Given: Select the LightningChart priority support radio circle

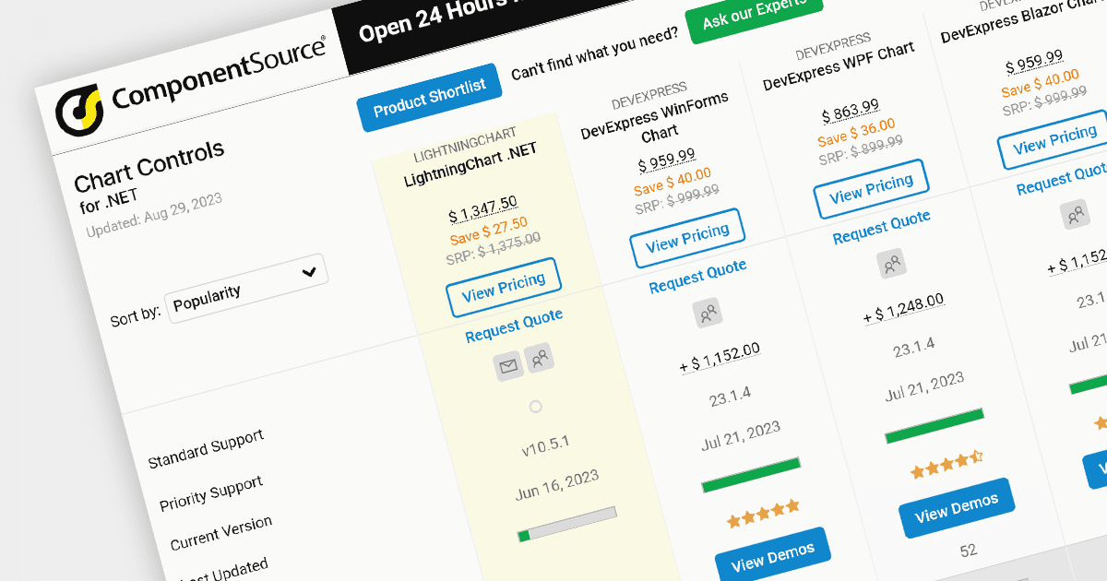Looking at the screenshot, I should pyautogui.click(x=535, y=407).
